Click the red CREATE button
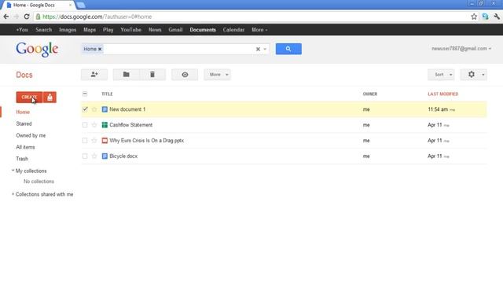The height and width of the screenshot is (283, 503). pyautogui.click(x=29, y=97)
